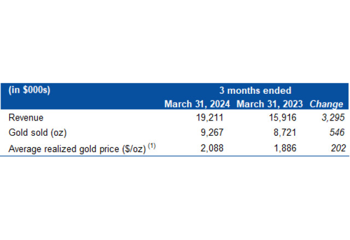Click the italic "Change" column header
The image size is (350, 240).
coord(326,104)
